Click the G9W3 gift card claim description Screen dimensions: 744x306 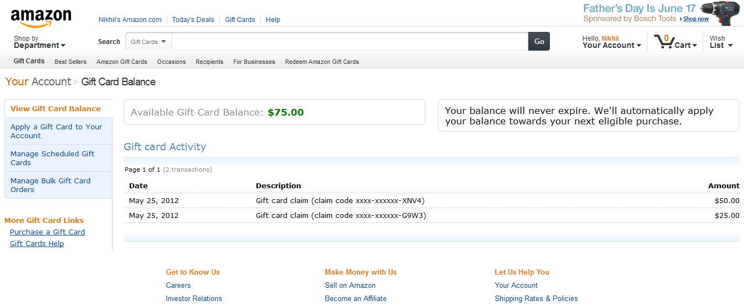[x=341, y=215]
